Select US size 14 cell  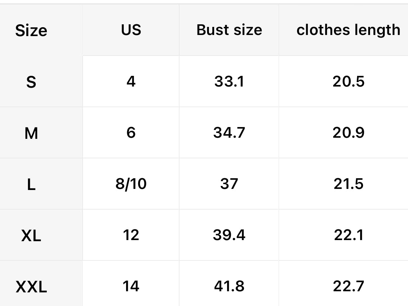click(131, 286)
